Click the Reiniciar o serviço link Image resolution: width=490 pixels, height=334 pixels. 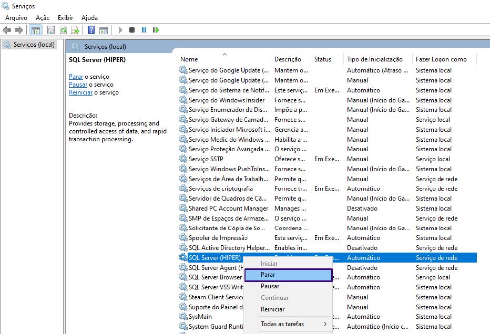[80, 92]
